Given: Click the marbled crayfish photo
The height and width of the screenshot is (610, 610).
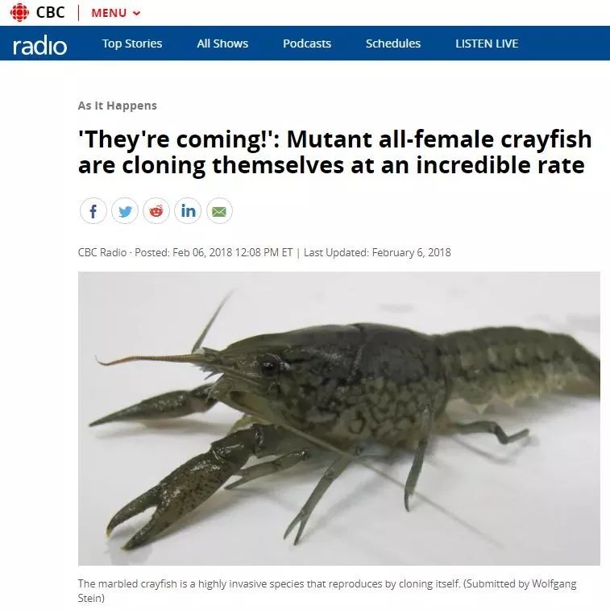Looking at the screenshot, I should tap(339, 418).
